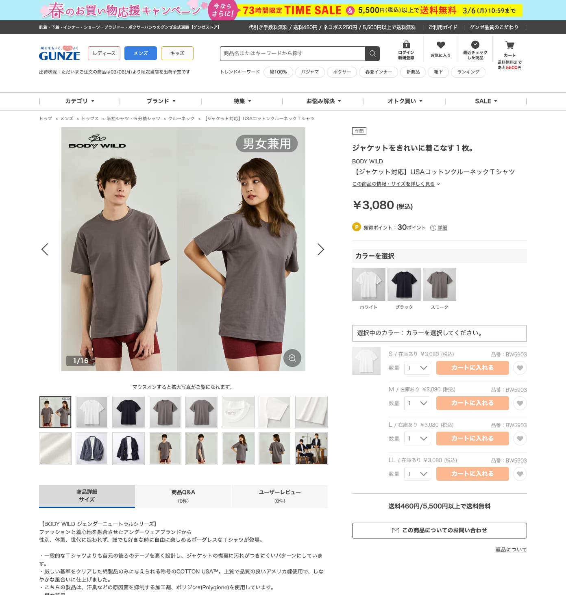The image size is (566, 595).
Task: Add size L to cart
Action: tap(472, 439)
